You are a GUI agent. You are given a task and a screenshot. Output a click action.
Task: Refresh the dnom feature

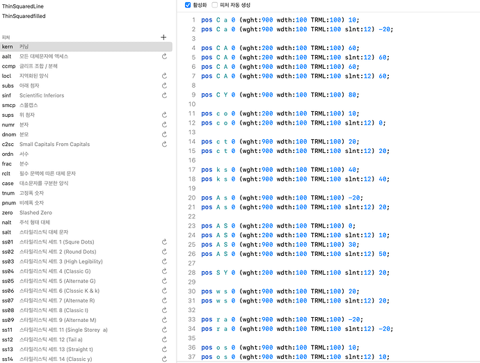click(x=164, y=135)
